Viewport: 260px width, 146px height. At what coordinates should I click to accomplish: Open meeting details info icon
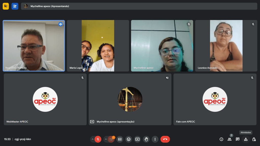221,139
